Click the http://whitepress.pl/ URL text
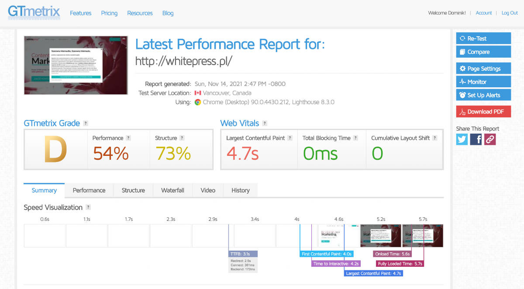 coord(184,61)
